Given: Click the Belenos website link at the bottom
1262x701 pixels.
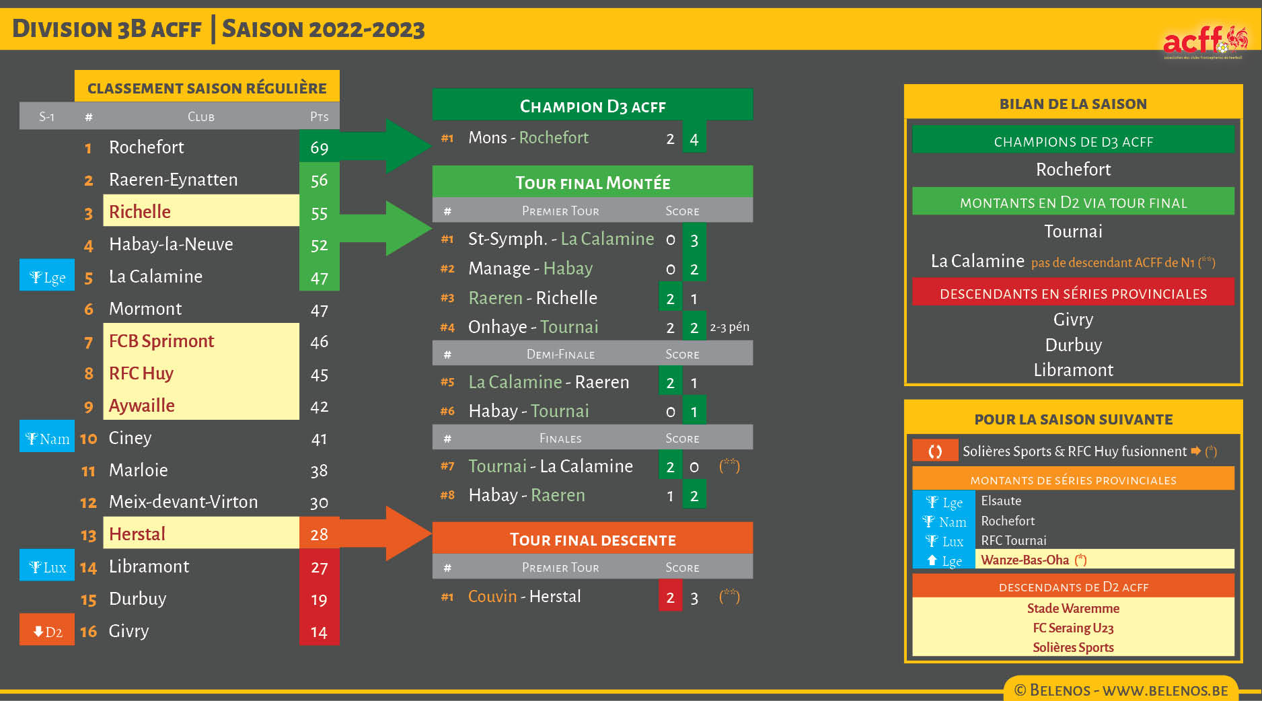Looking at the screenshot, I should point(1121,690).
